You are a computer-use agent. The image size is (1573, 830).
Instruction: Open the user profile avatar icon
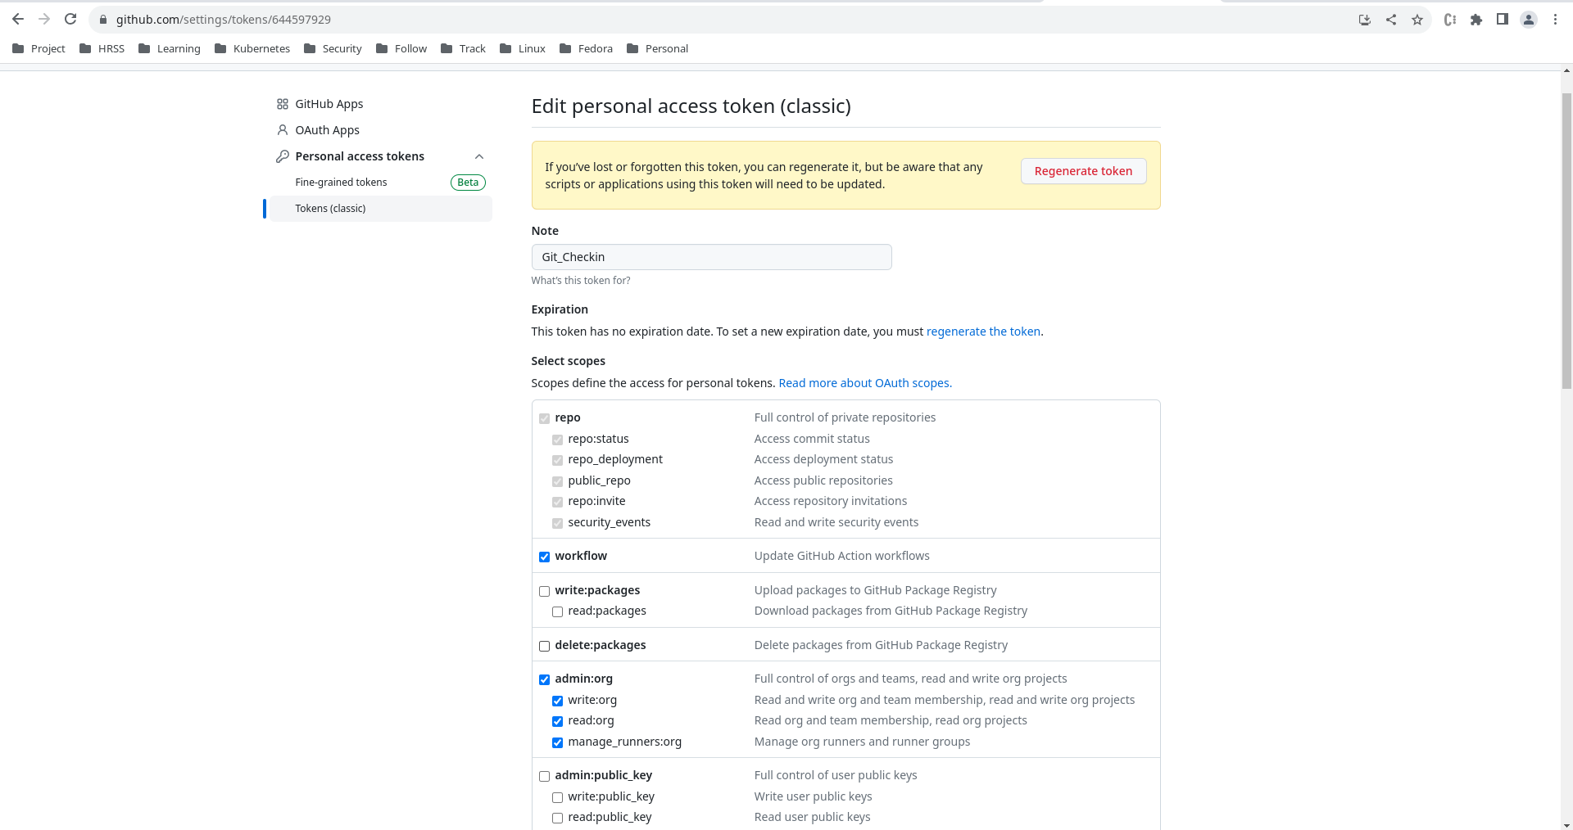(1529, 20)
